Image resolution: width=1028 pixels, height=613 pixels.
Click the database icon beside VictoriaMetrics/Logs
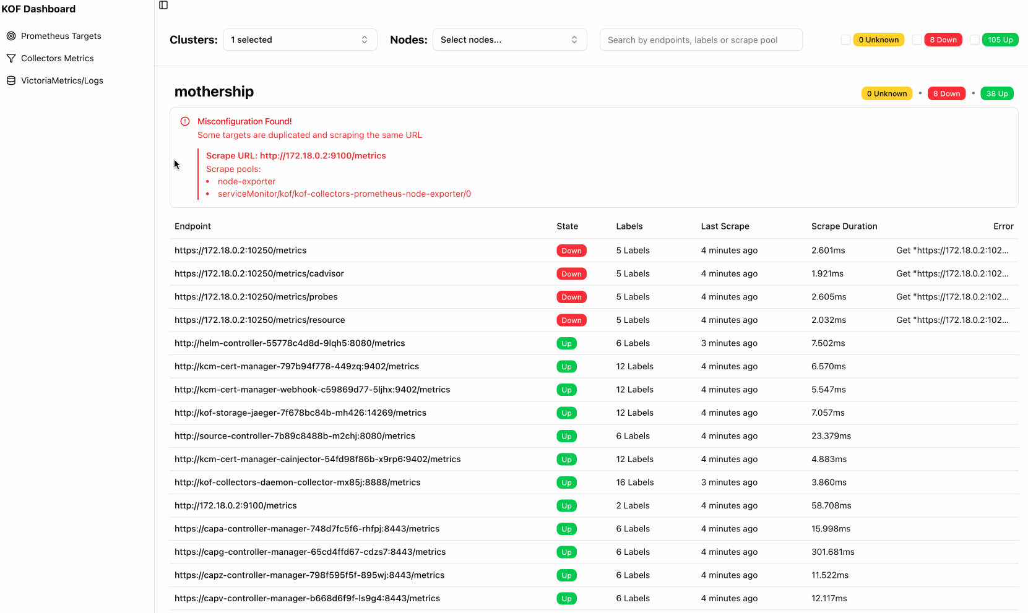(x=11, y=80)
